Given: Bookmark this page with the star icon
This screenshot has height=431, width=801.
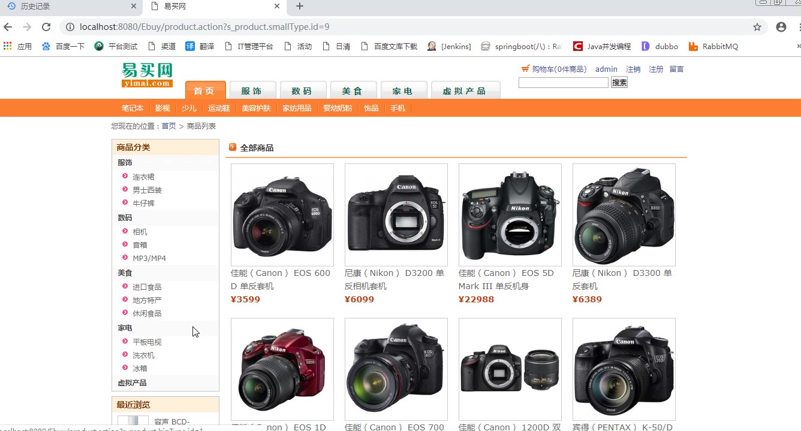Looking at the screenshot, I should click(x=757, y=27).
